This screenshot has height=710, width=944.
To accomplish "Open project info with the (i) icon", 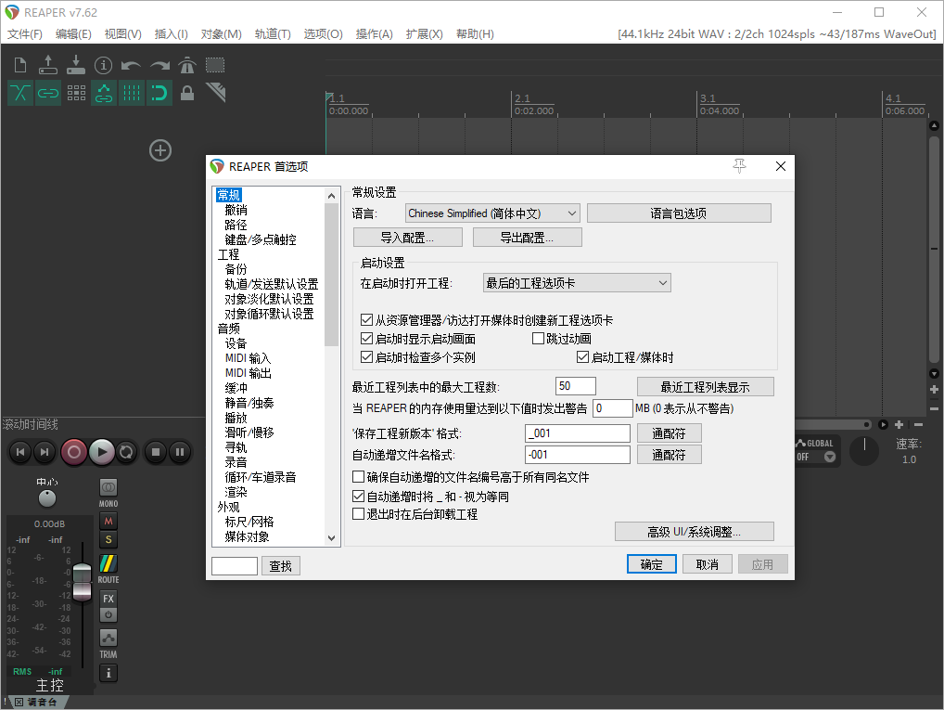I will click(x=104, y=65).
